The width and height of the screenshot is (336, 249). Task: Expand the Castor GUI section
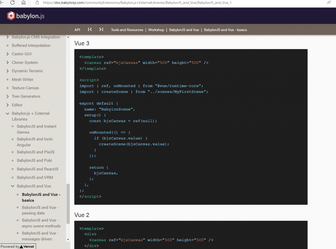pyautogui.click(x=8, y=54)
